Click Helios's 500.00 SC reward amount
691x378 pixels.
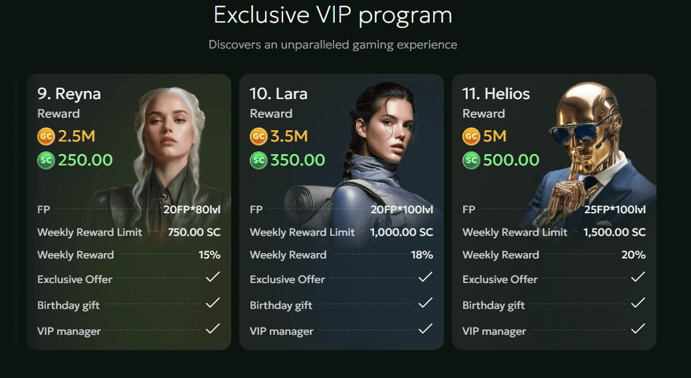click(512, 160)
